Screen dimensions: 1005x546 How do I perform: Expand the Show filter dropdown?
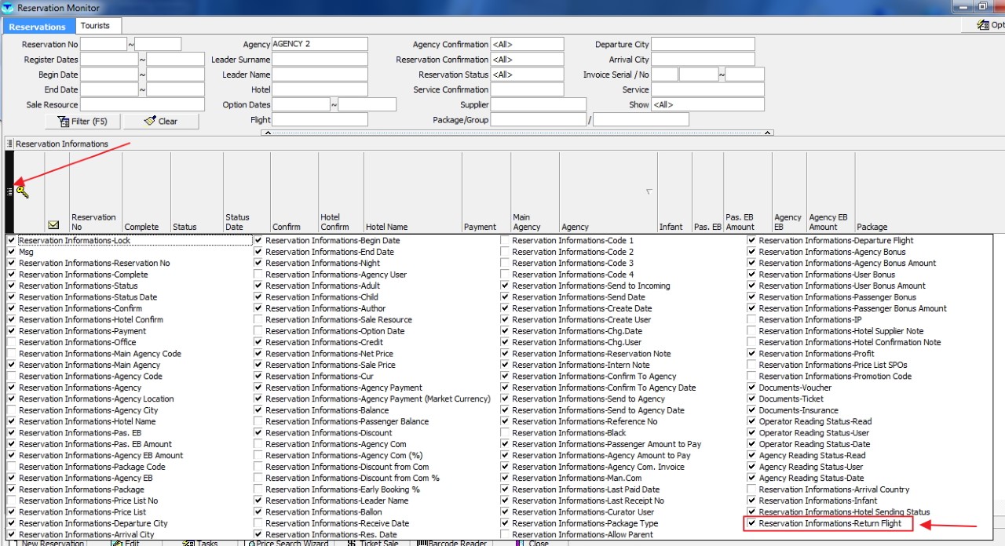click(707, 104)
